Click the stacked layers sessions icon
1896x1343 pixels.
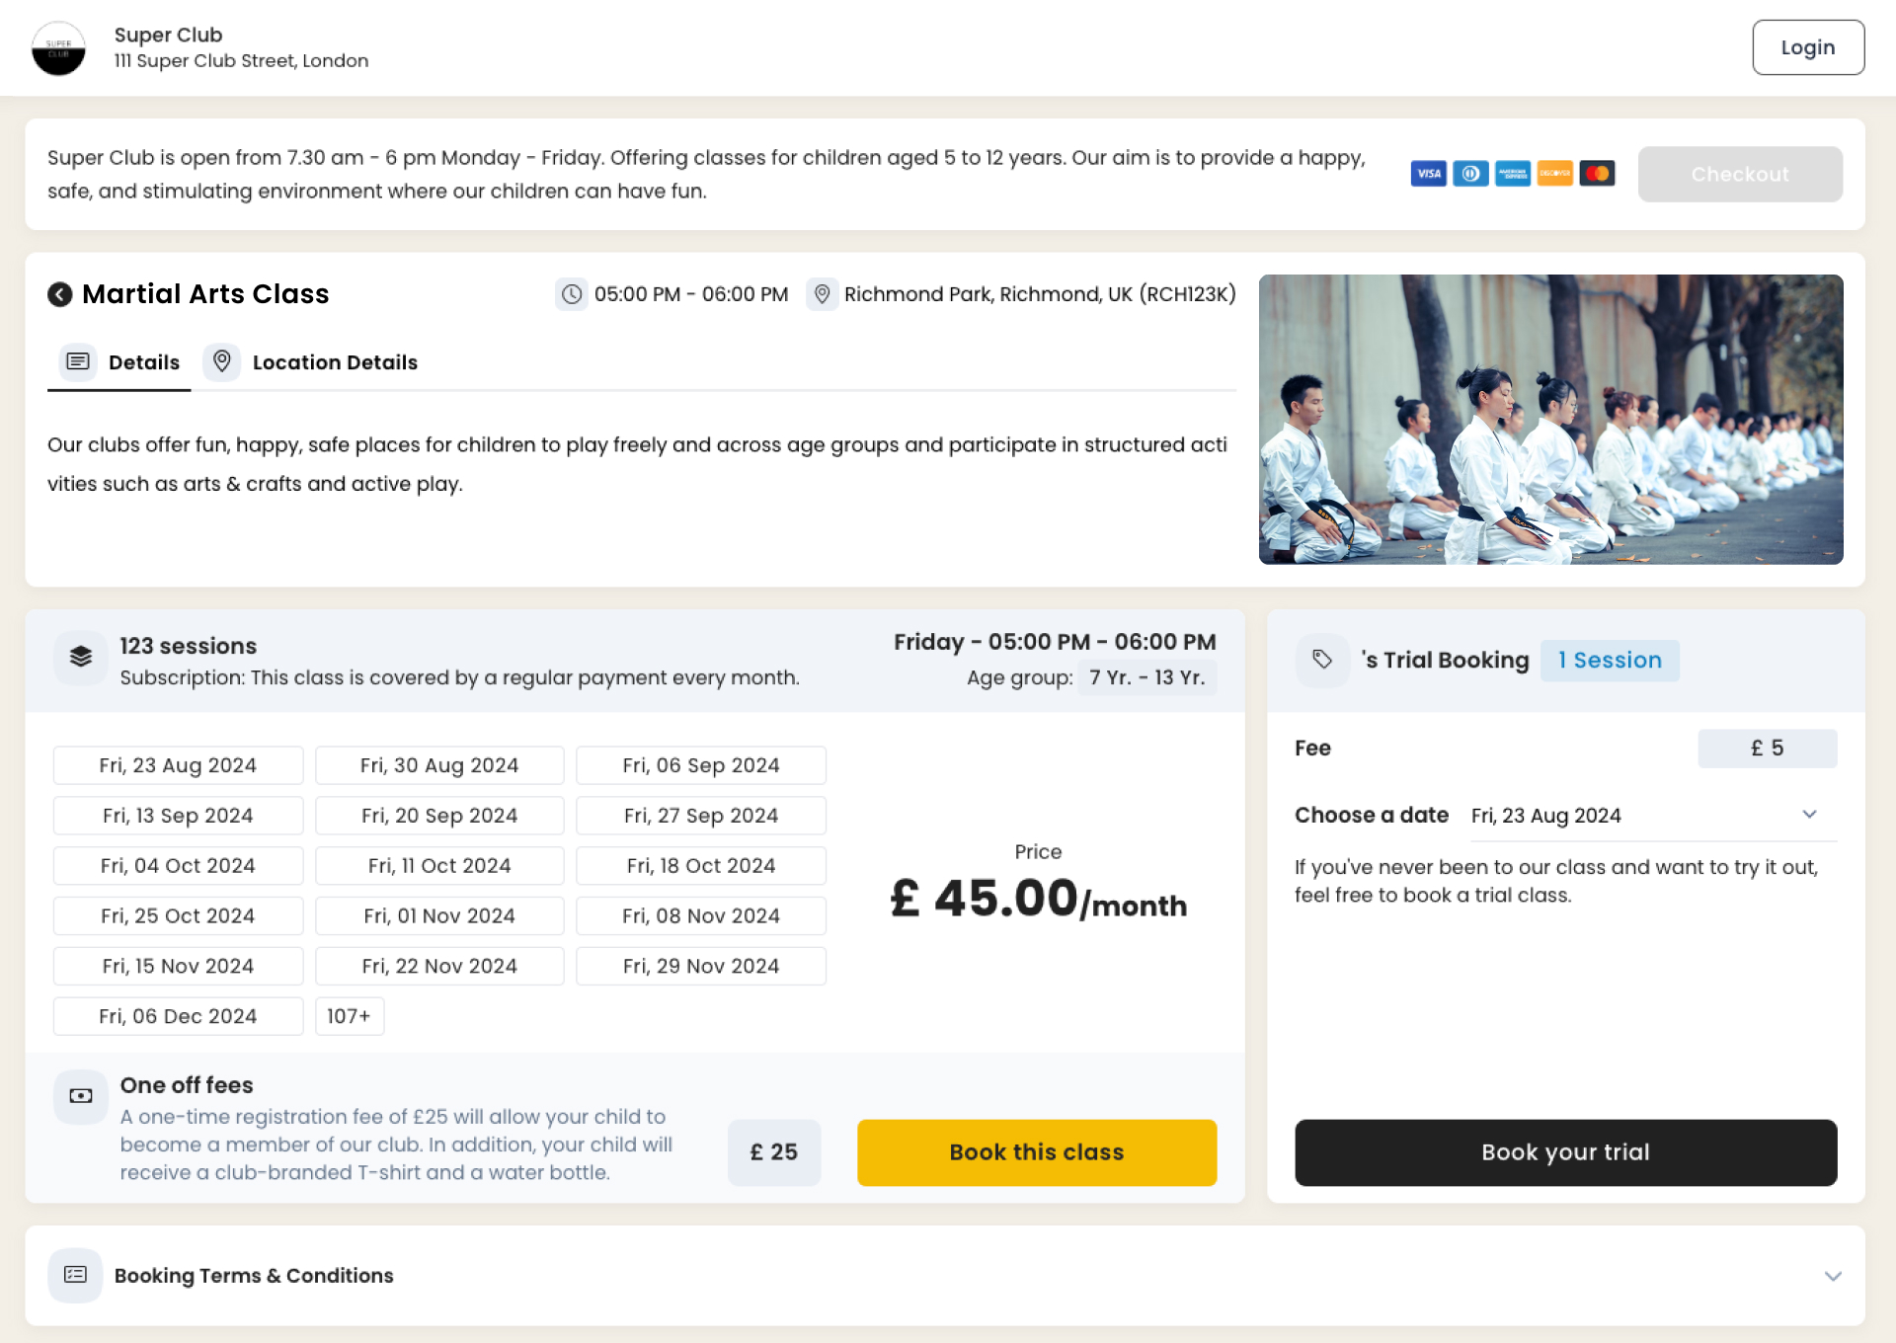point(81,657)
